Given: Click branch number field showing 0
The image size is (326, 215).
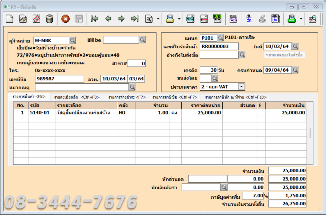Looking at the screenshot, I should (x=137, y=64).
